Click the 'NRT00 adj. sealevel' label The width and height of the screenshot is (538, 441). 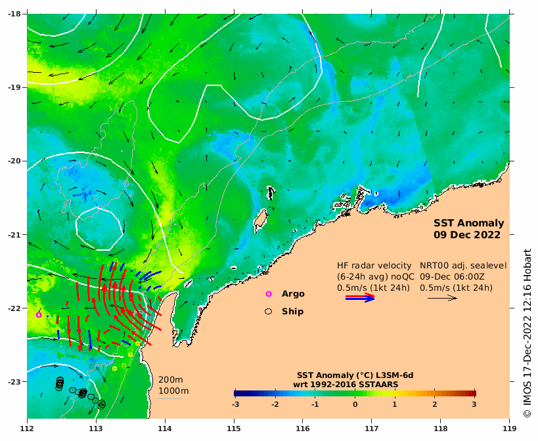[463, 266]
